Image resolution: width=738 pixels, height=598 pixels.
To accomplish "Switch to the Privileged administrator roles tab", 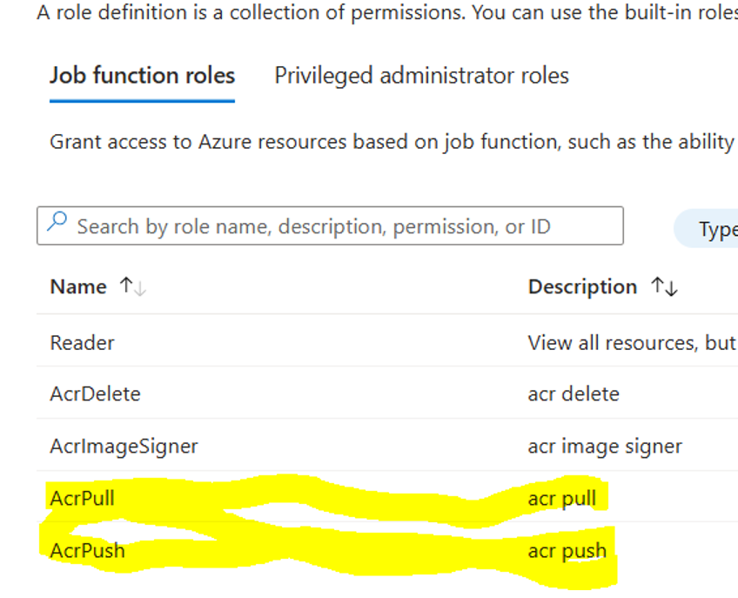I will [x=421, y=76].
